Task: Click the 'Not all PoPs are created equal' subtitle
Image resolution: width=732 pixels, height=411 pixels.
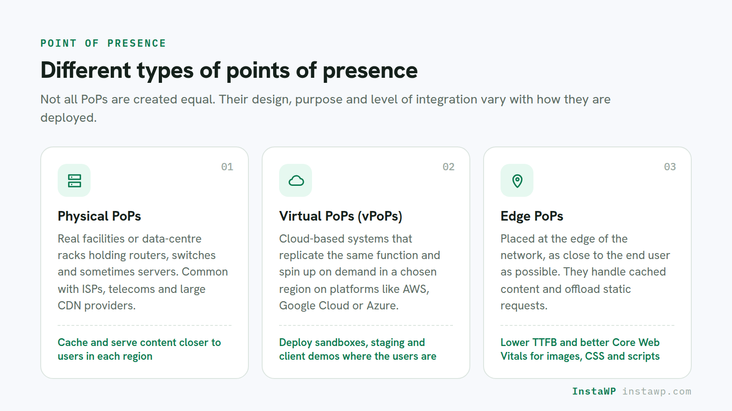Action: click(325, 108)
